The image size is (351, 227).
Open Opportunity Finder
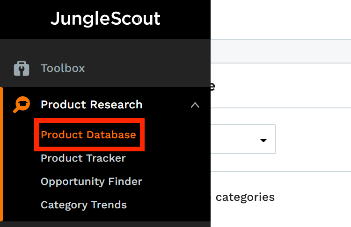[x=91, y=181]
